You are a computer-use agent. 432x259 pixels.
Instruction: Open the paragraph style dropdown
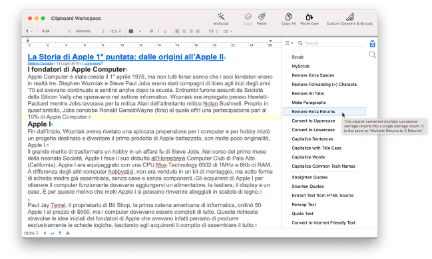click(x=29, y=31)
